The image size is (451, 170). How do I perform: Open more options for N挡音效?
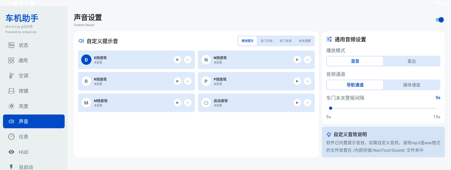point(307,60)
